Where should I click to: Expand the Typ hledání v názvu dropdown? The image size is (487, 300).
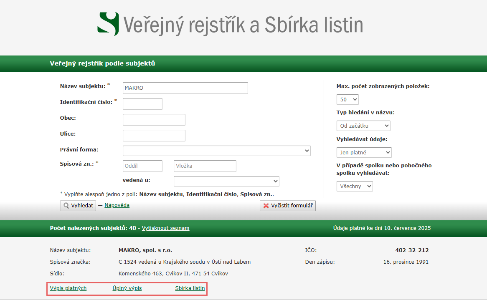pos(363,126)
